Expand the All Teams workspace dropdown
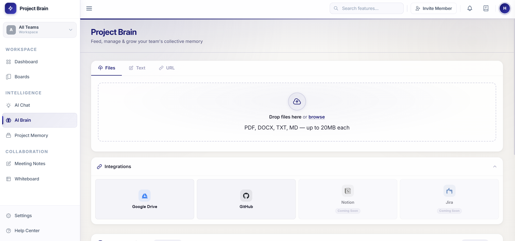The height and width of the screenshot is (241, 515). pos(40,30)
